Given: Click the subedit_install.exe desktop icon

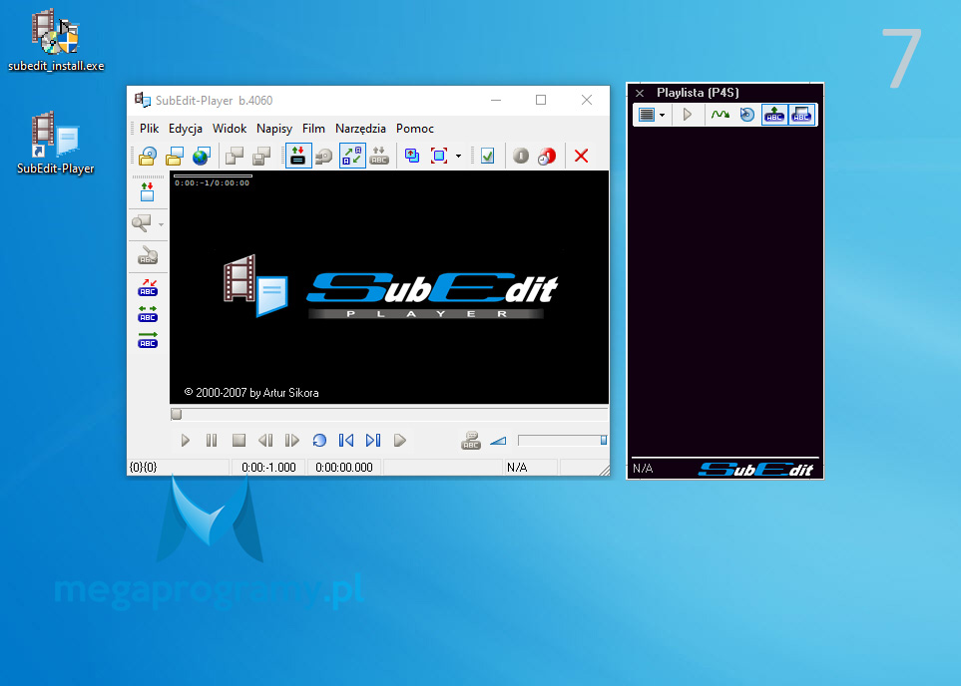Looking at the screenshot, I should tap(56, 41).
